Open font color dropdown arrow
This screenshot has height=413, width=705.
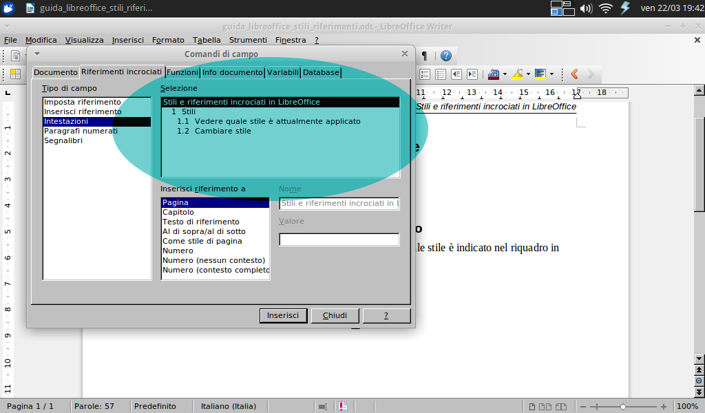[x=505, y=74]
